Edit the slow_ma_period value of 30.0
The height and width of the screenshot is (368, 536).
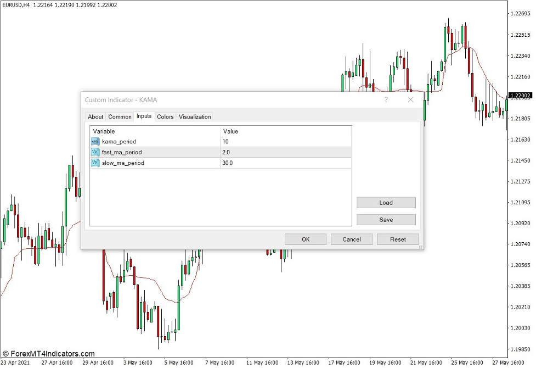click(x=229, y=163)
